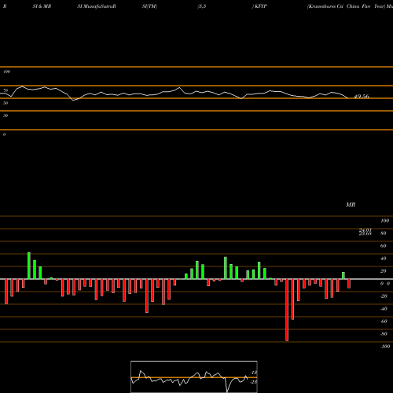Click the 100 label on the upper RSI axis
The height and width of the screenshot is (393, 393).
coord(6,72)
